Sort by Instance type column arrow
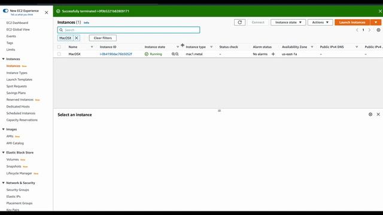The image size is (383, 215). (211, 47)
